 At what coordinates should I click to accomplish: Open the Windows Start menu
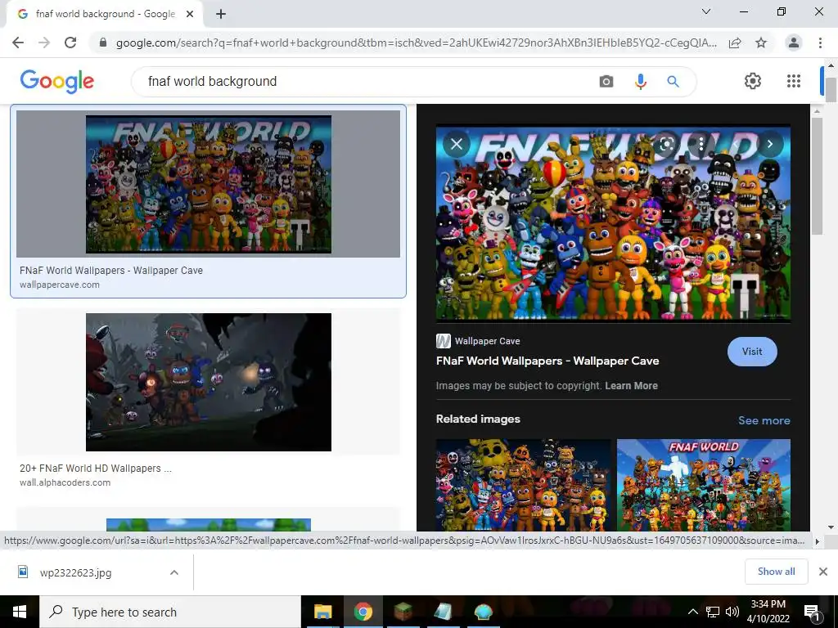coord(20,612)
